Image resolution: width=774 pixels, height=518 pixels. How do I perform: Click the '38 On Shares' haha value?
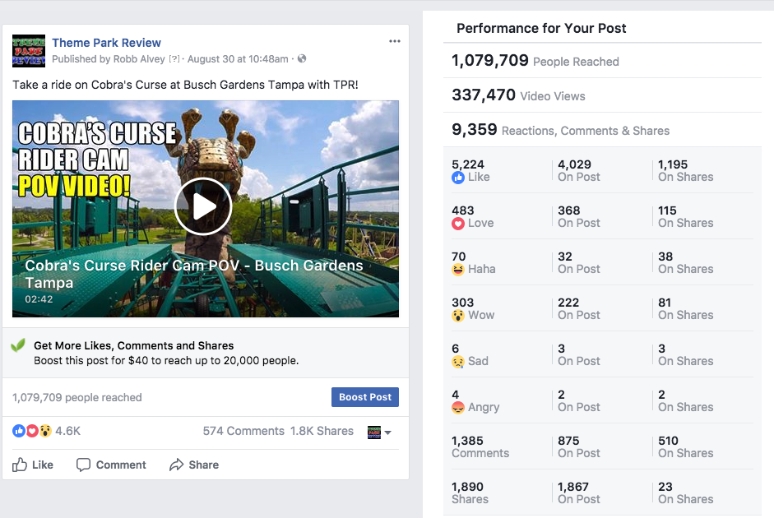point(686,263)
